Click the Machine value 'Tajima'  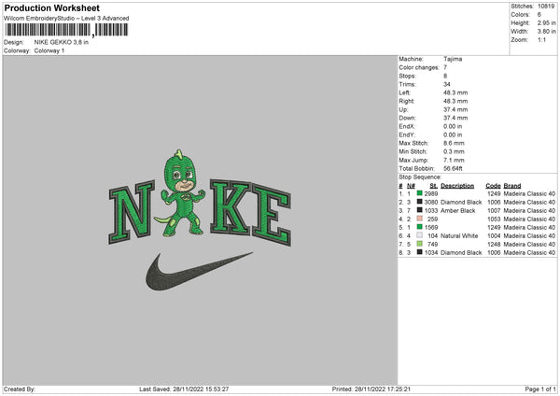[453, 59]
